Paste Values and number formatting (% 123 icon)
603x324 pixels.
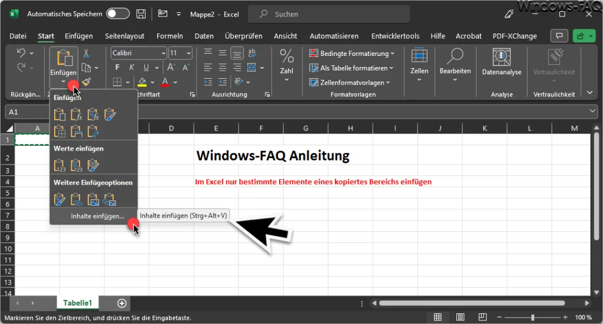point(76,165)
